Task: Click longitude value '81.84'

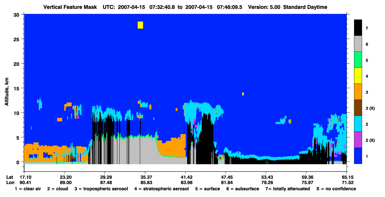Action: pos(226,183)
